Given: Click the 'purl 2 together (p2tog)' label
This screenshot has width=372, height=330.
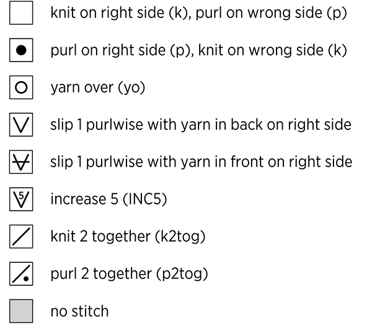Looking at the screenshot, I should tap(130, 274).
